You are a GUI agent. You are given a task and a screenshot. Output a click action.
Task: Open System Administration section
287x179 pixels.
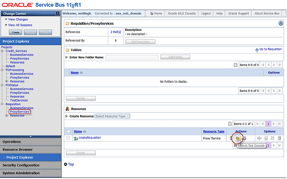31,173
